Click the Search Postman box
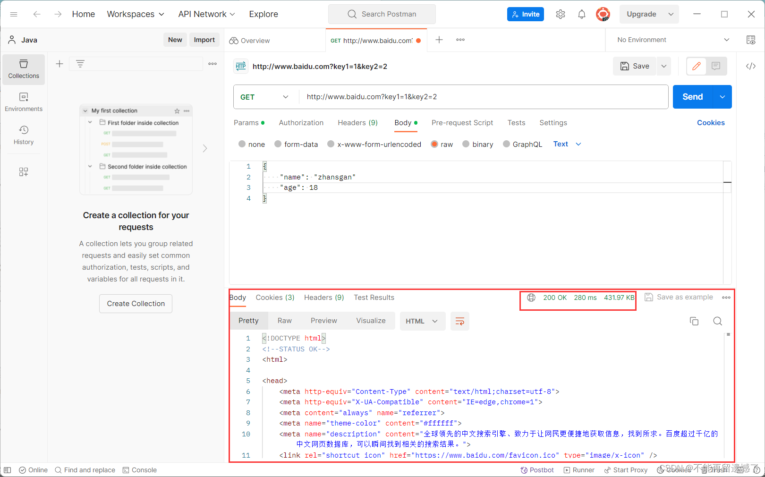Image resolution: width=765 pixels, height=477 pixels. 382,14
